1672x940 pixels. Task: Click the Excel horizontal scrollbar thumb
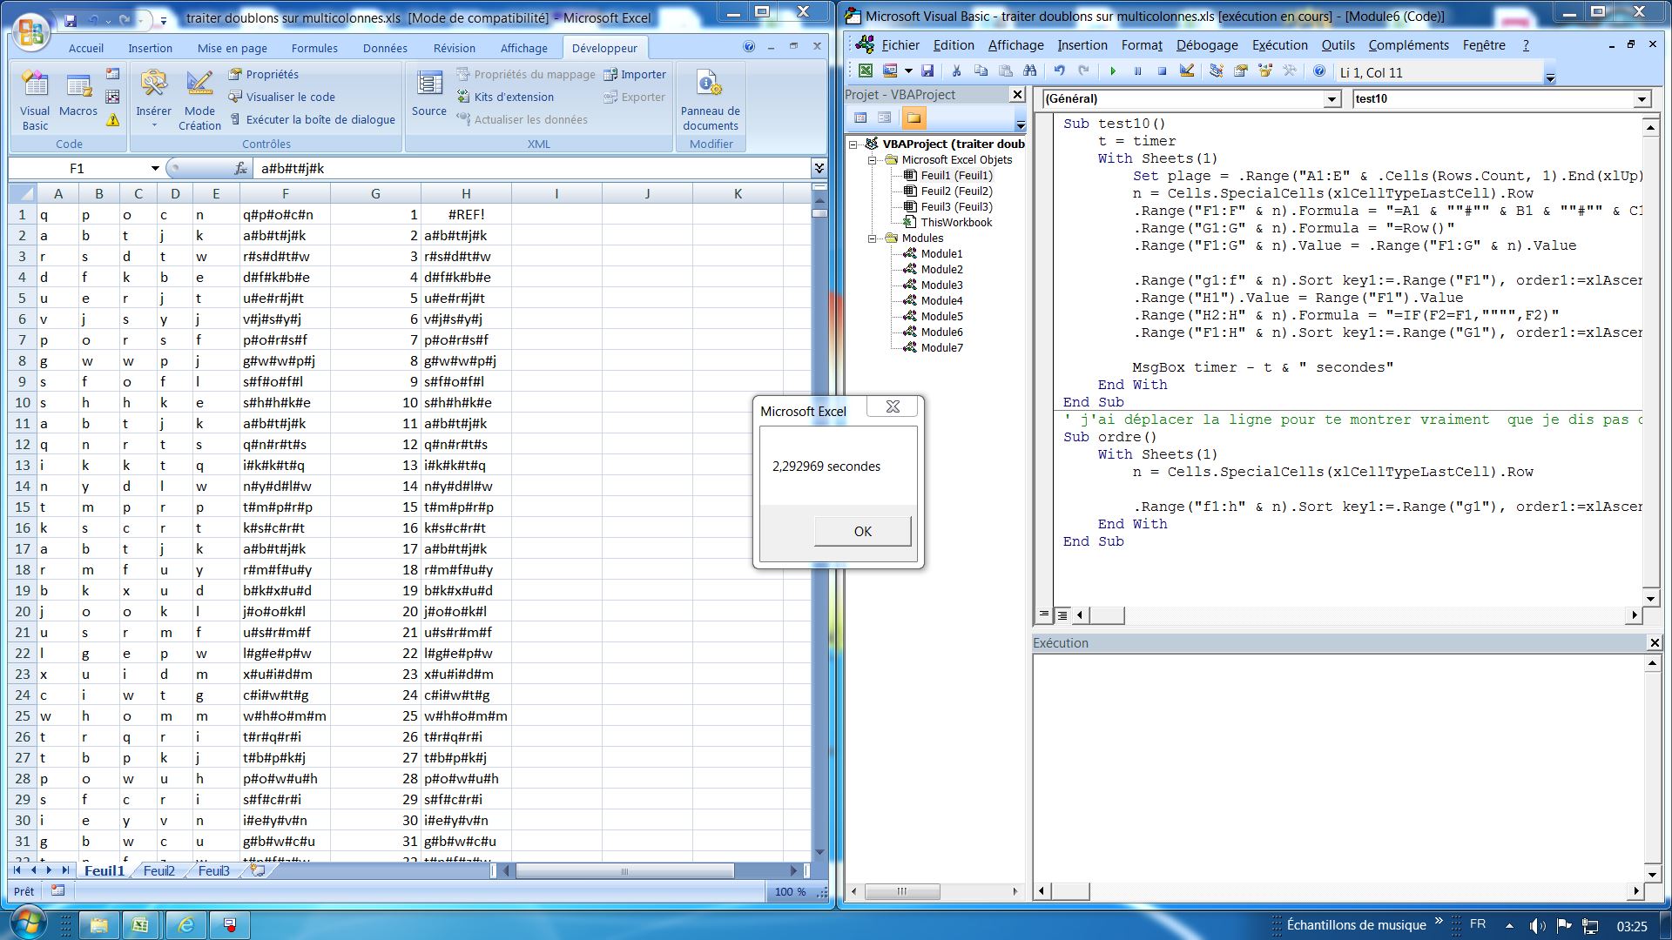pyautogui.click(x=624, y=870)
